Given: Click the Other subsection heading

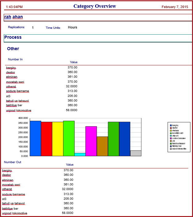Looking at the screenshot, I should pos(13,49).
